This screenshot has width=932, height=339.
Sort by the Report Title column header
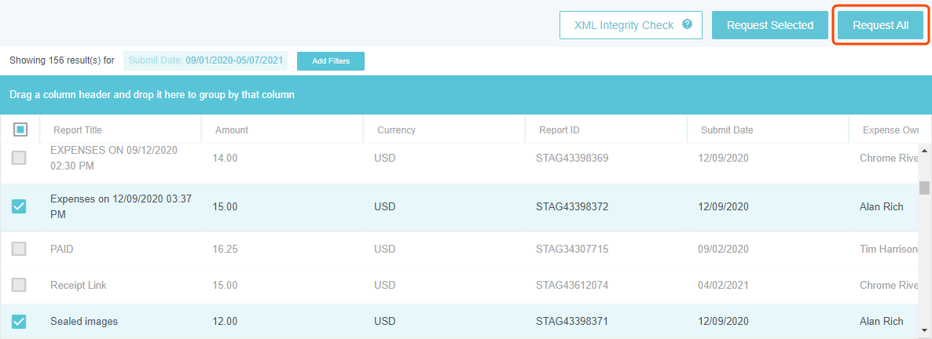(78, 130)
